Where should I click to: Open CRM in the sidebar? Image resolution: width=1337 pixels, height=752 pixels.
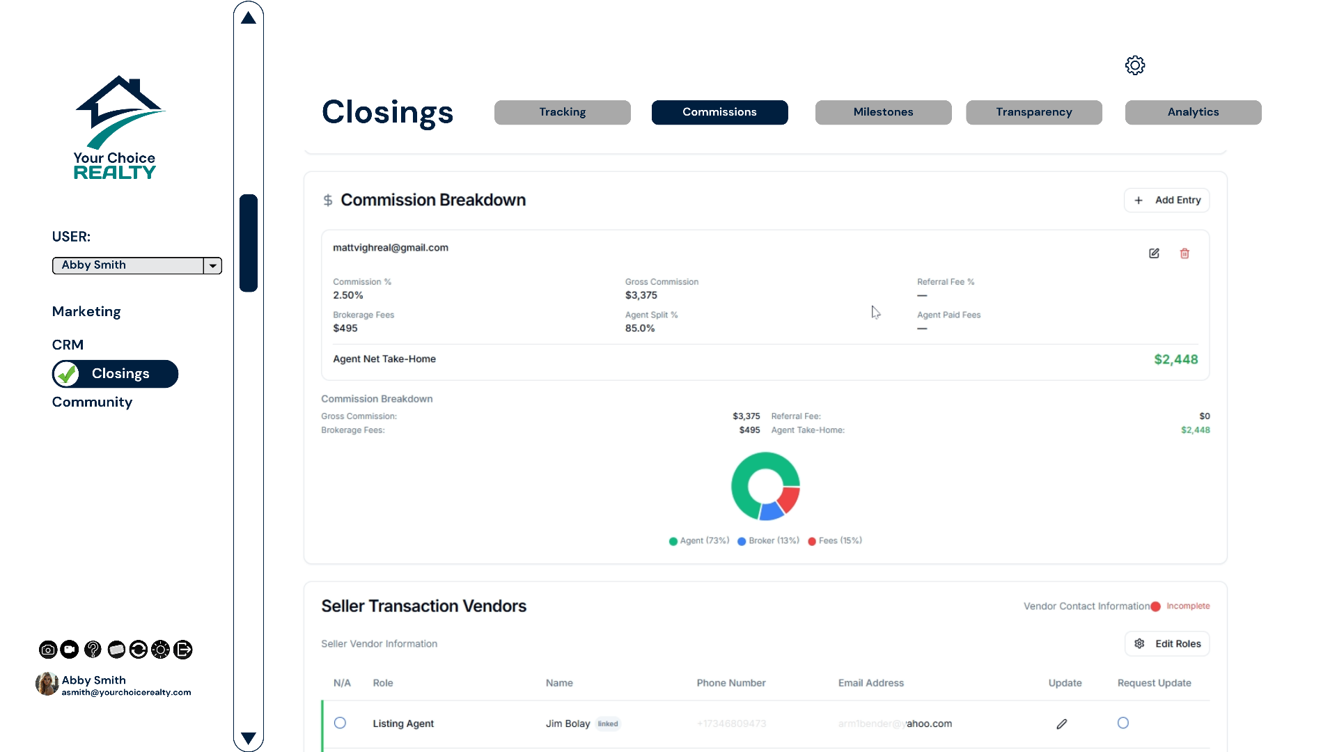(68, 345)
